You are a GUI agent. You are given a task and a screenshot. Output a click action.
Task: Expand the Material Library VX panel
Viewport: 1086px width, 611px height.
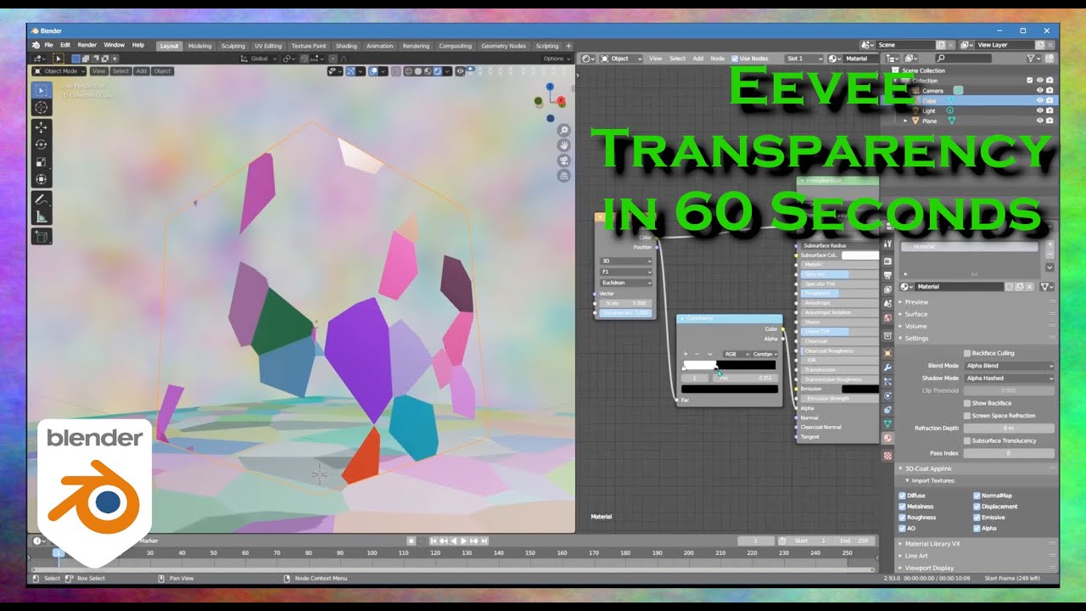[932, 544]
